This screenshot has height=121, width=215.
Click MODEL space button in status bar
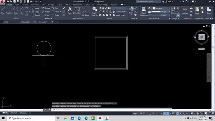tap(135, 113)
